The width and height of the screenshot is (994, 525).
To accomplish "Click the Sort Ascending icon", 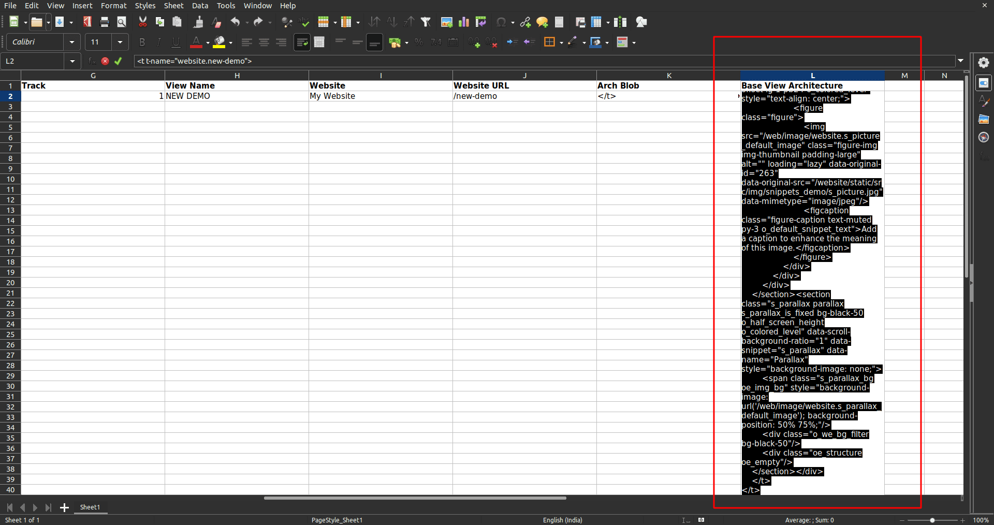I will pyautogui.click(x=392, y=22).
